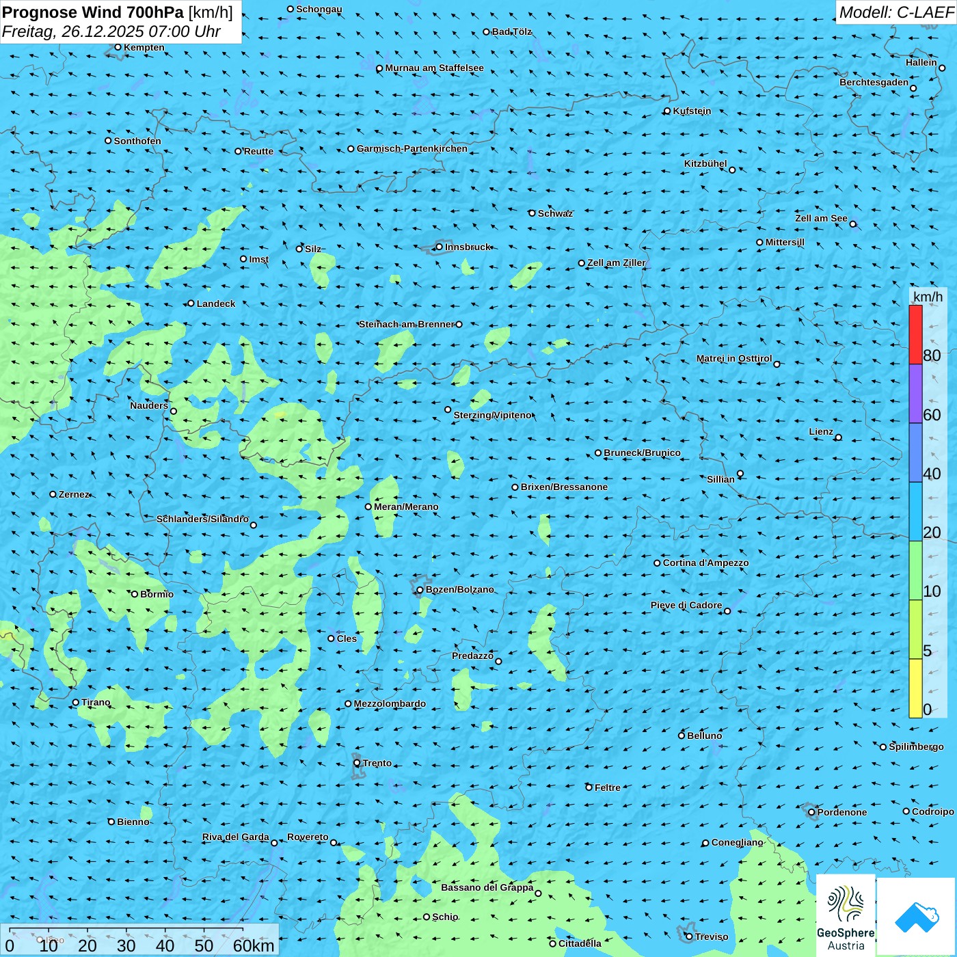This screenshot has height=957, width=957.
Task: Click the Treviso city label
Action: click(711, 936)
